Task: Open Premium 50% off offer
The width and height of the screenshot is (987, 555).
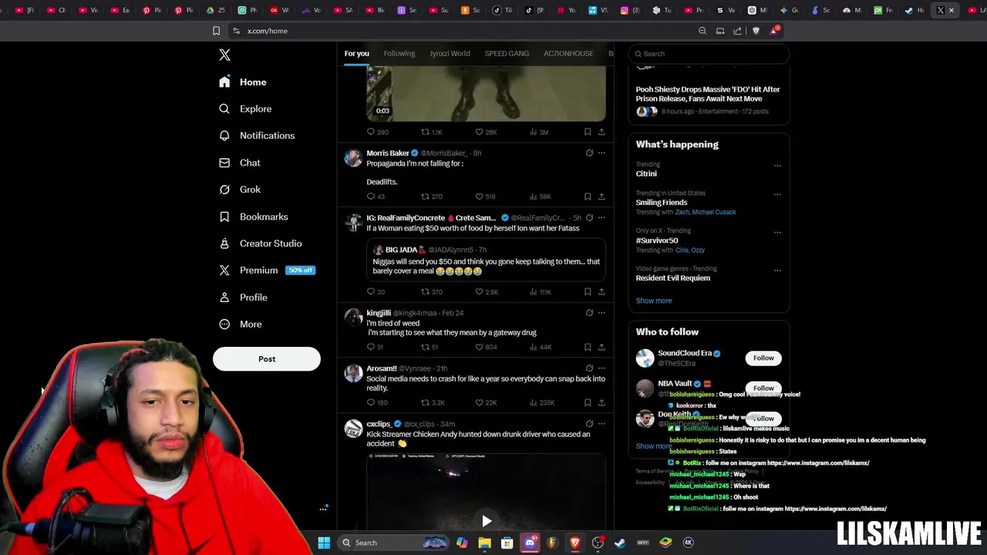Action: pyautogui.click(x=267, y=271)
